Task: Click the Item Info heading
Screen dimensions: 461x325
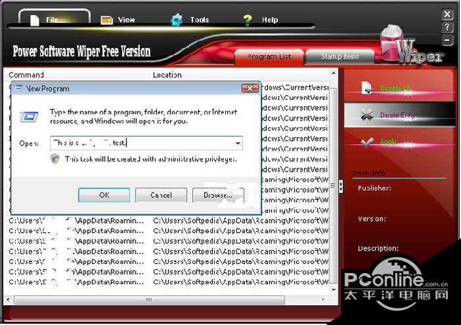Action: (x=369, y=173)
